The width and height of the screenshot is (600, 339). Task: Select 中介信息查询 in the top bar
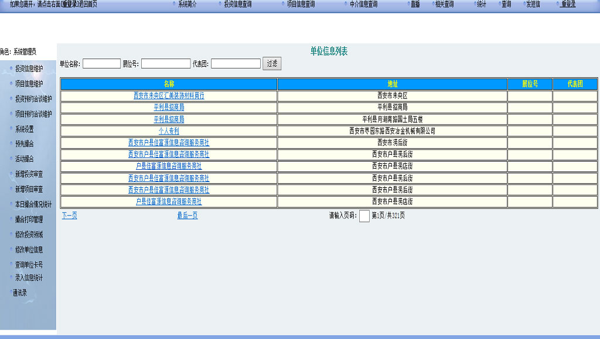[363, 4]
